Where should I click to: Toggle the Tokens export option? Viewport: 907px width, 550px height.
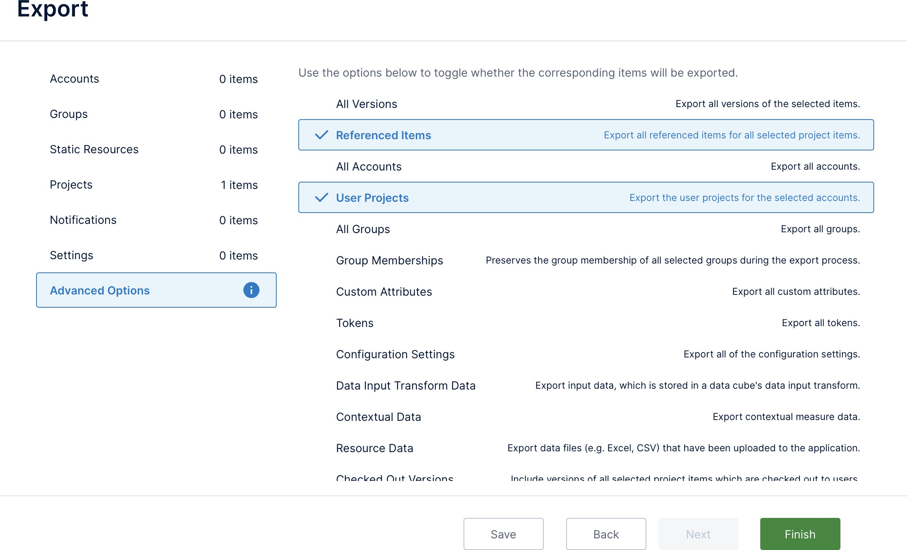tap(354, 323)
